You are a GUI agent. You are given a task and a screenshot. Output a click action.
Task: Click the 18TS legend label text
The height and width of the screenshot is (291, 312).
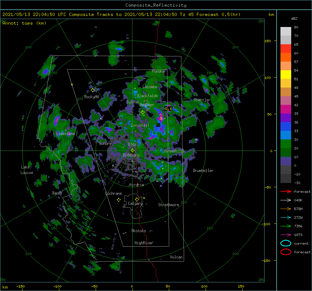[298, 235]
